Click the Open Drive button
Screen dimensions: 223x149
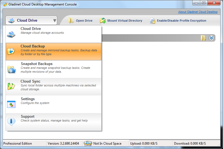click(80, 21)
